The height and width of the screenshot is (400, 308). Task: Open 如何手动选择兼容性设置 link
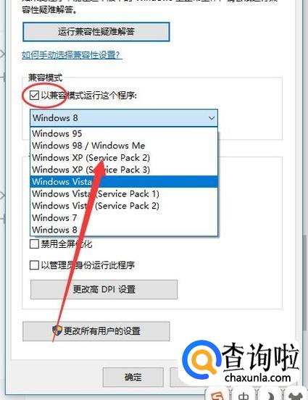pyautogui.click(x=71, y=55)
